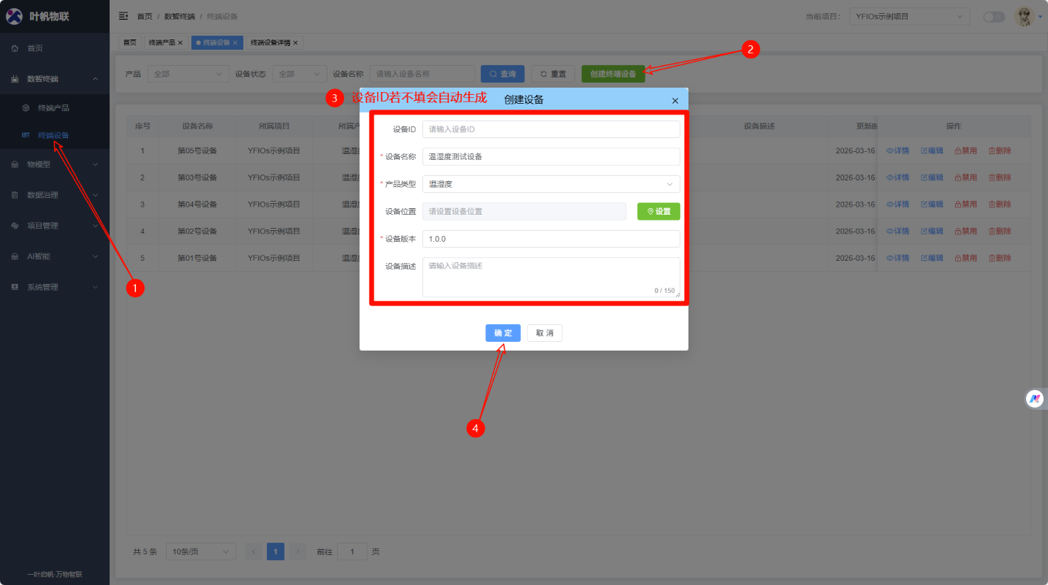
Task: Open the 当前项目 project selector
Action: pyautogui.click(x=908, y=16)
